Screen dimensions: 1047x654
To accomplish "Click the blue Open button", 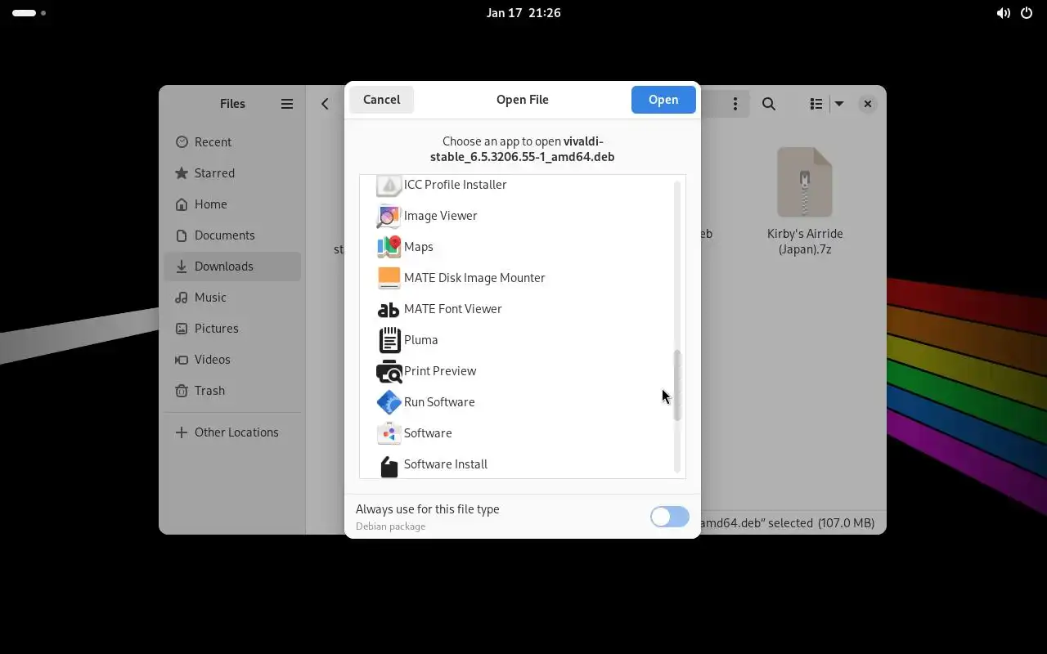I will [x=663, y=100].
